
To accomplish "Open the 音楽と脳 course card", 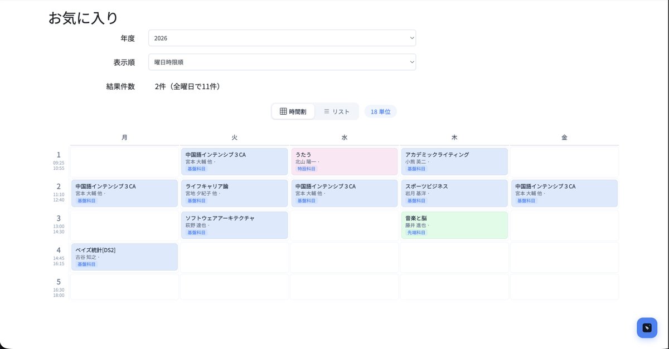I will click(x=454, y=225).
